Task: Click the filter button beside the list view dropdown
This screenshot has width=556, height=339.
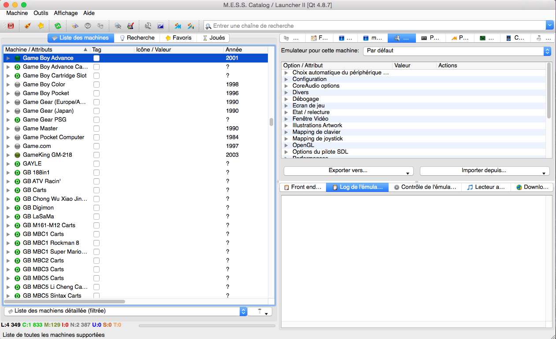Action: (x=260, y=311)
